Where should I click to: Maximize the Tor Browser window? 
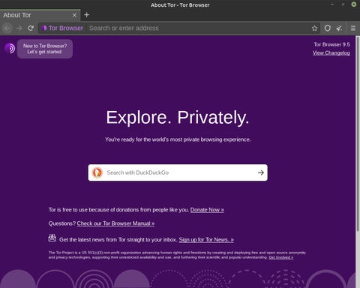click(343, 4)
